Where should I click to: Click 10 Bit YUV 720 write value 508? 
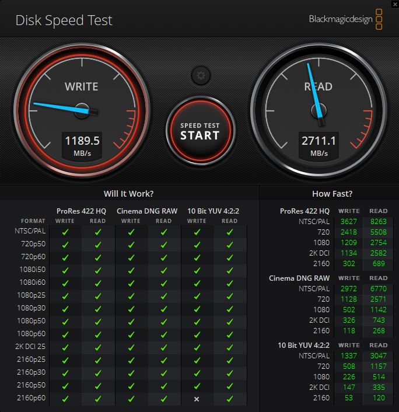[x=349, y=366]
